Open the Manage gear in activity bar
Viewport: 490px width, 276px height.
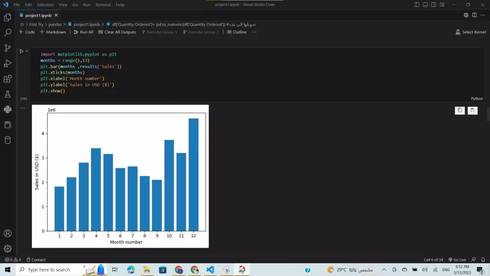coord(7,249)
